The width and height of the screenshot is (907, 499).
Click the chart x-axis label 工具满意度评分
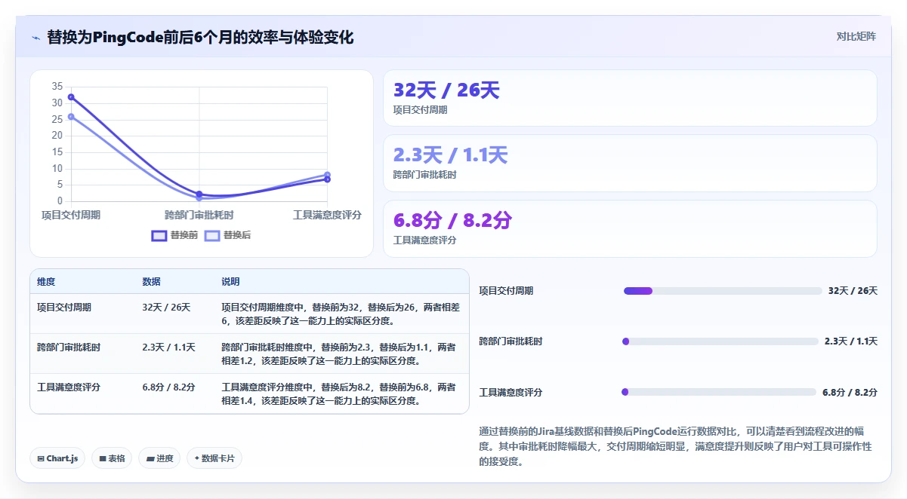pyautogui.click(x=327, y=215)
